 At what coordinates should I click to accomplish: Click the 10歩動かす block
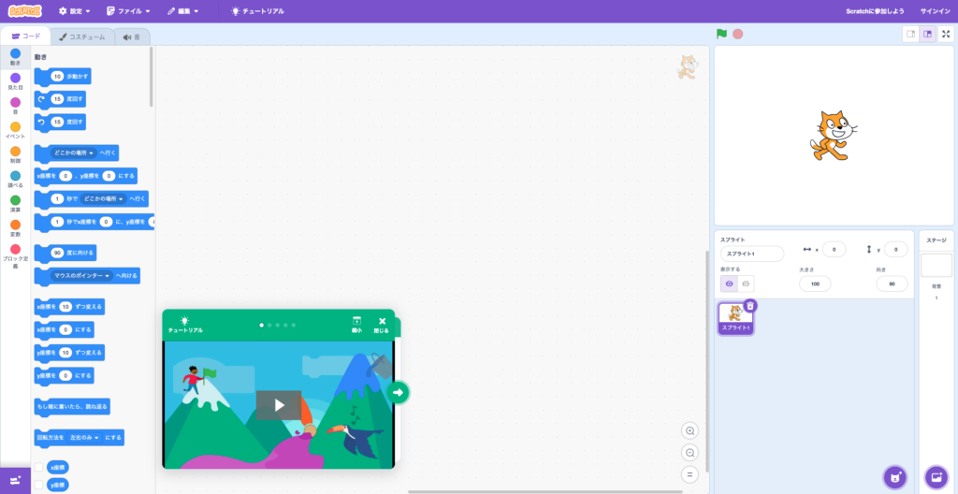[63, 77]
